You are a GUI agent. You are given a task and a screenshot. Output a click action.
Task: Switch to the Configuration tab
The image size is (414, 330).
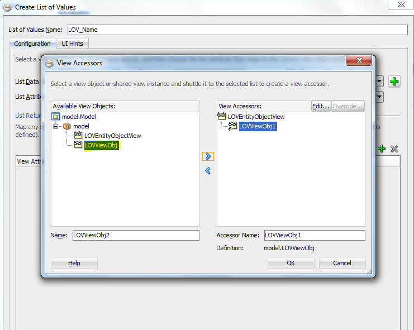tap(32, 44)
